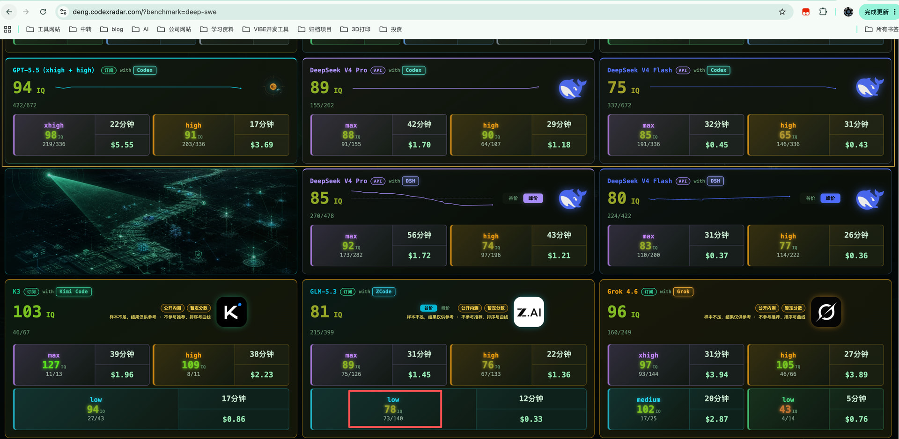
Task: Click the DeepSeek V4 Pro DSH trend line
Action: coord(422,198)
